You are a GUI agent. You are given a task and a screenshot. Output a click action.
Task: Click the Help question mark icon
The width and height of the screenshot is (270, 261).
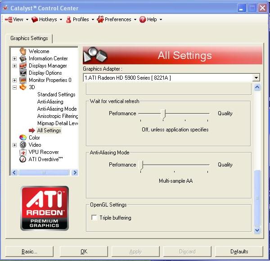[x=143, y=19]
